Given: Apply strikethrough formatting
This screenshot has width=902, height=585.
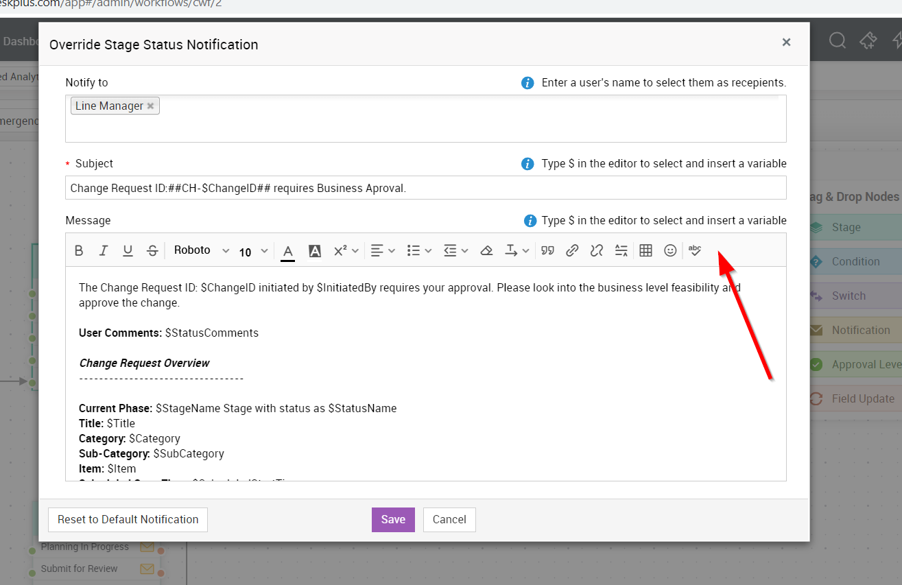Looking at the screenshot, I should tap(152, 251).
